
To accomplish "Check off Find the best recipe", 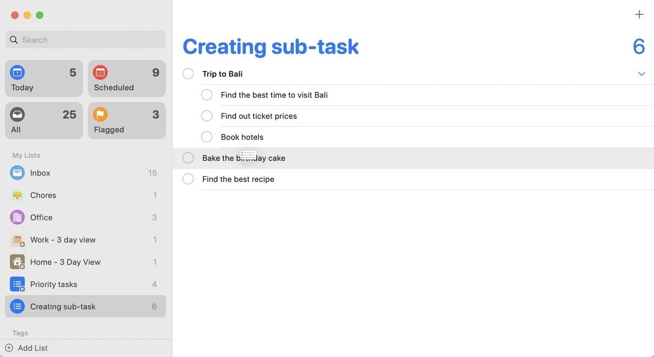I will click(x=188, y=178).
